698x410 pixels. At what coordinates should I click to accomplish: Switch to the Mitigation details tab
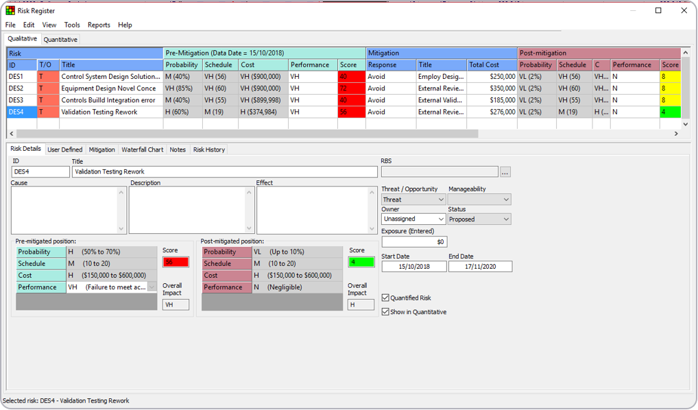pyautogui.click(x=101, y=149)
